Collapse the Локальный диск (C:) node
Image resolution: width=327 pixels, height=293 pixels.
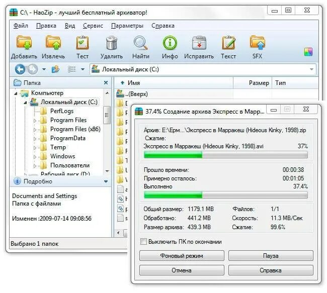pos(25,103)
